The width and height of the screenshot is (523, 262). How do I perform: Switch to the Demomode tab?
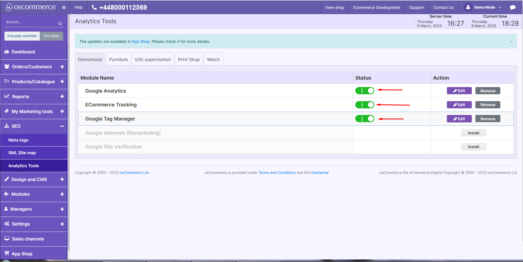pos(90,59)
